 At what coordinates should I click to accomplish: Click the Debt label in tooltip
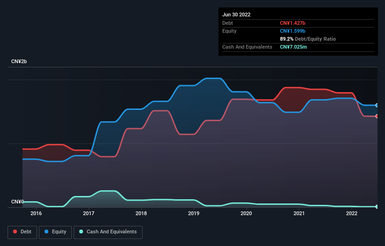[227, 23]
